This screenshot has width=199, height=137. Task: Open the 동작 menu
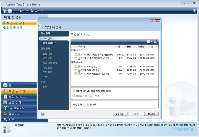[x=22, y=11]
